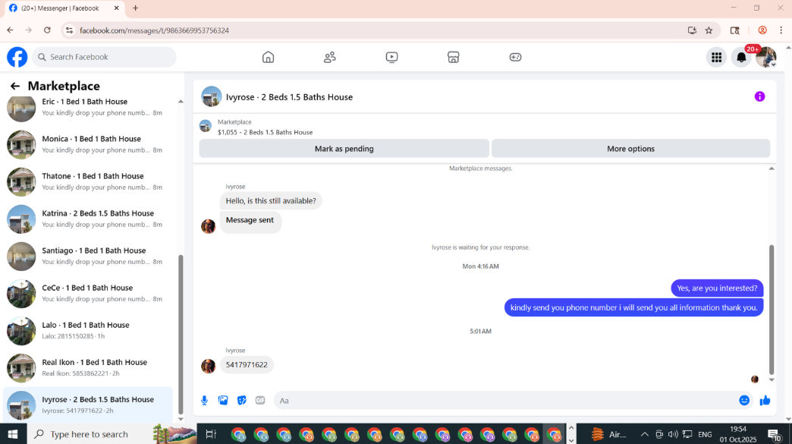The width and height of the screenshot is (792, 444).
Task: Send a thumbs-up like
Action: (x=765, y=401)
